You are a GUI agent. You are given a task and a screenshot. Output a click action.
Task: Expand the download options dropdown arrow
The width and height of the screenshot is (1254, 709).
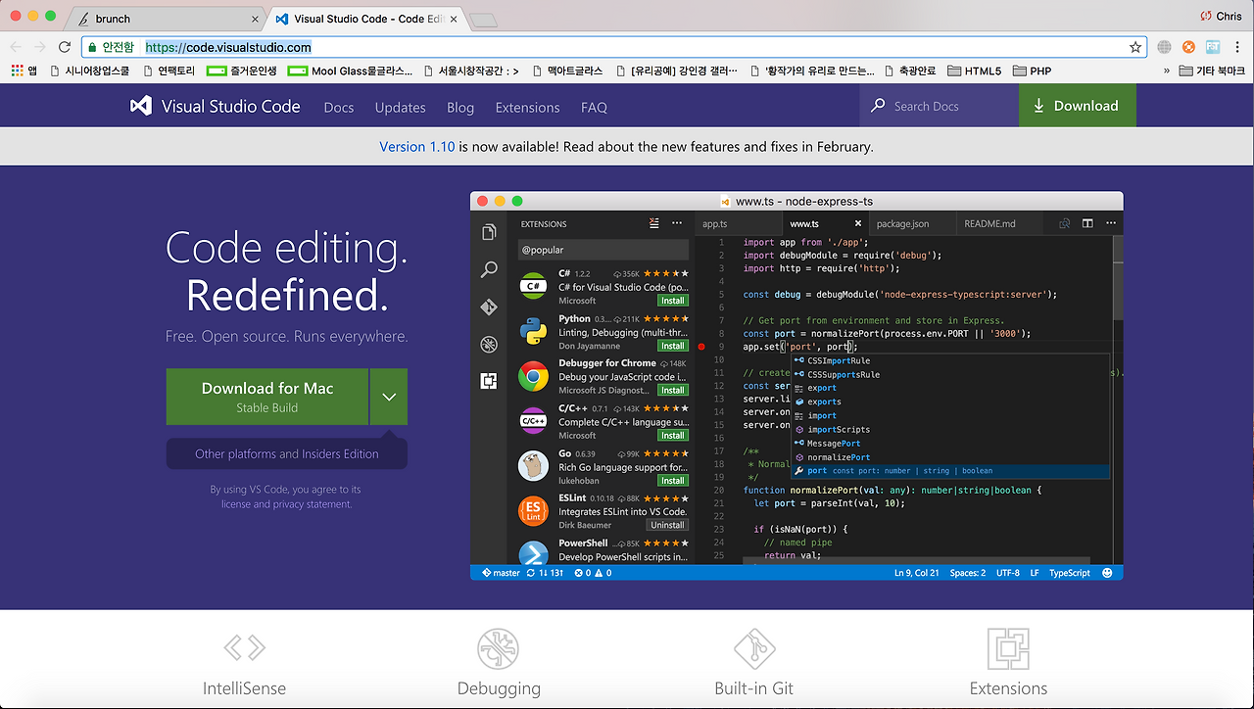pyautogui.click(x=389, y=397)
